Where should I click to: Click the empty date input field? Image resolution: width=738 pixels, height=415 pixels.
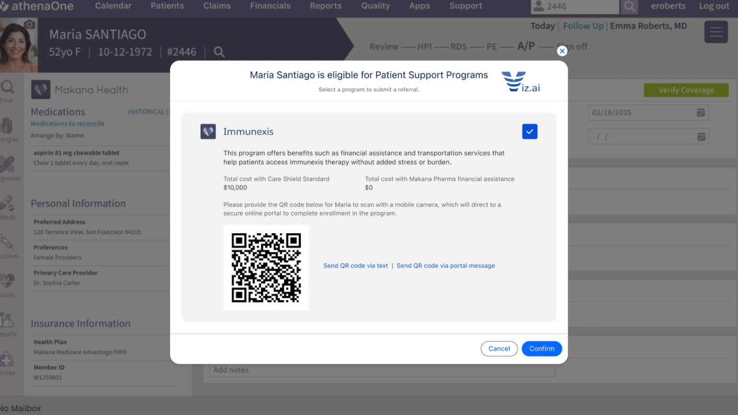click(648, 136)
